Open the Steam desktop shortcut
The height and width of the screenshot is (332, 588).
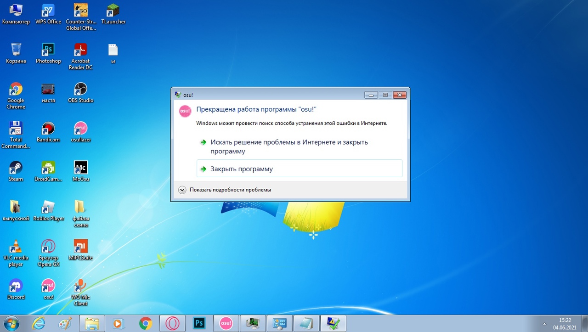(16, 171)
